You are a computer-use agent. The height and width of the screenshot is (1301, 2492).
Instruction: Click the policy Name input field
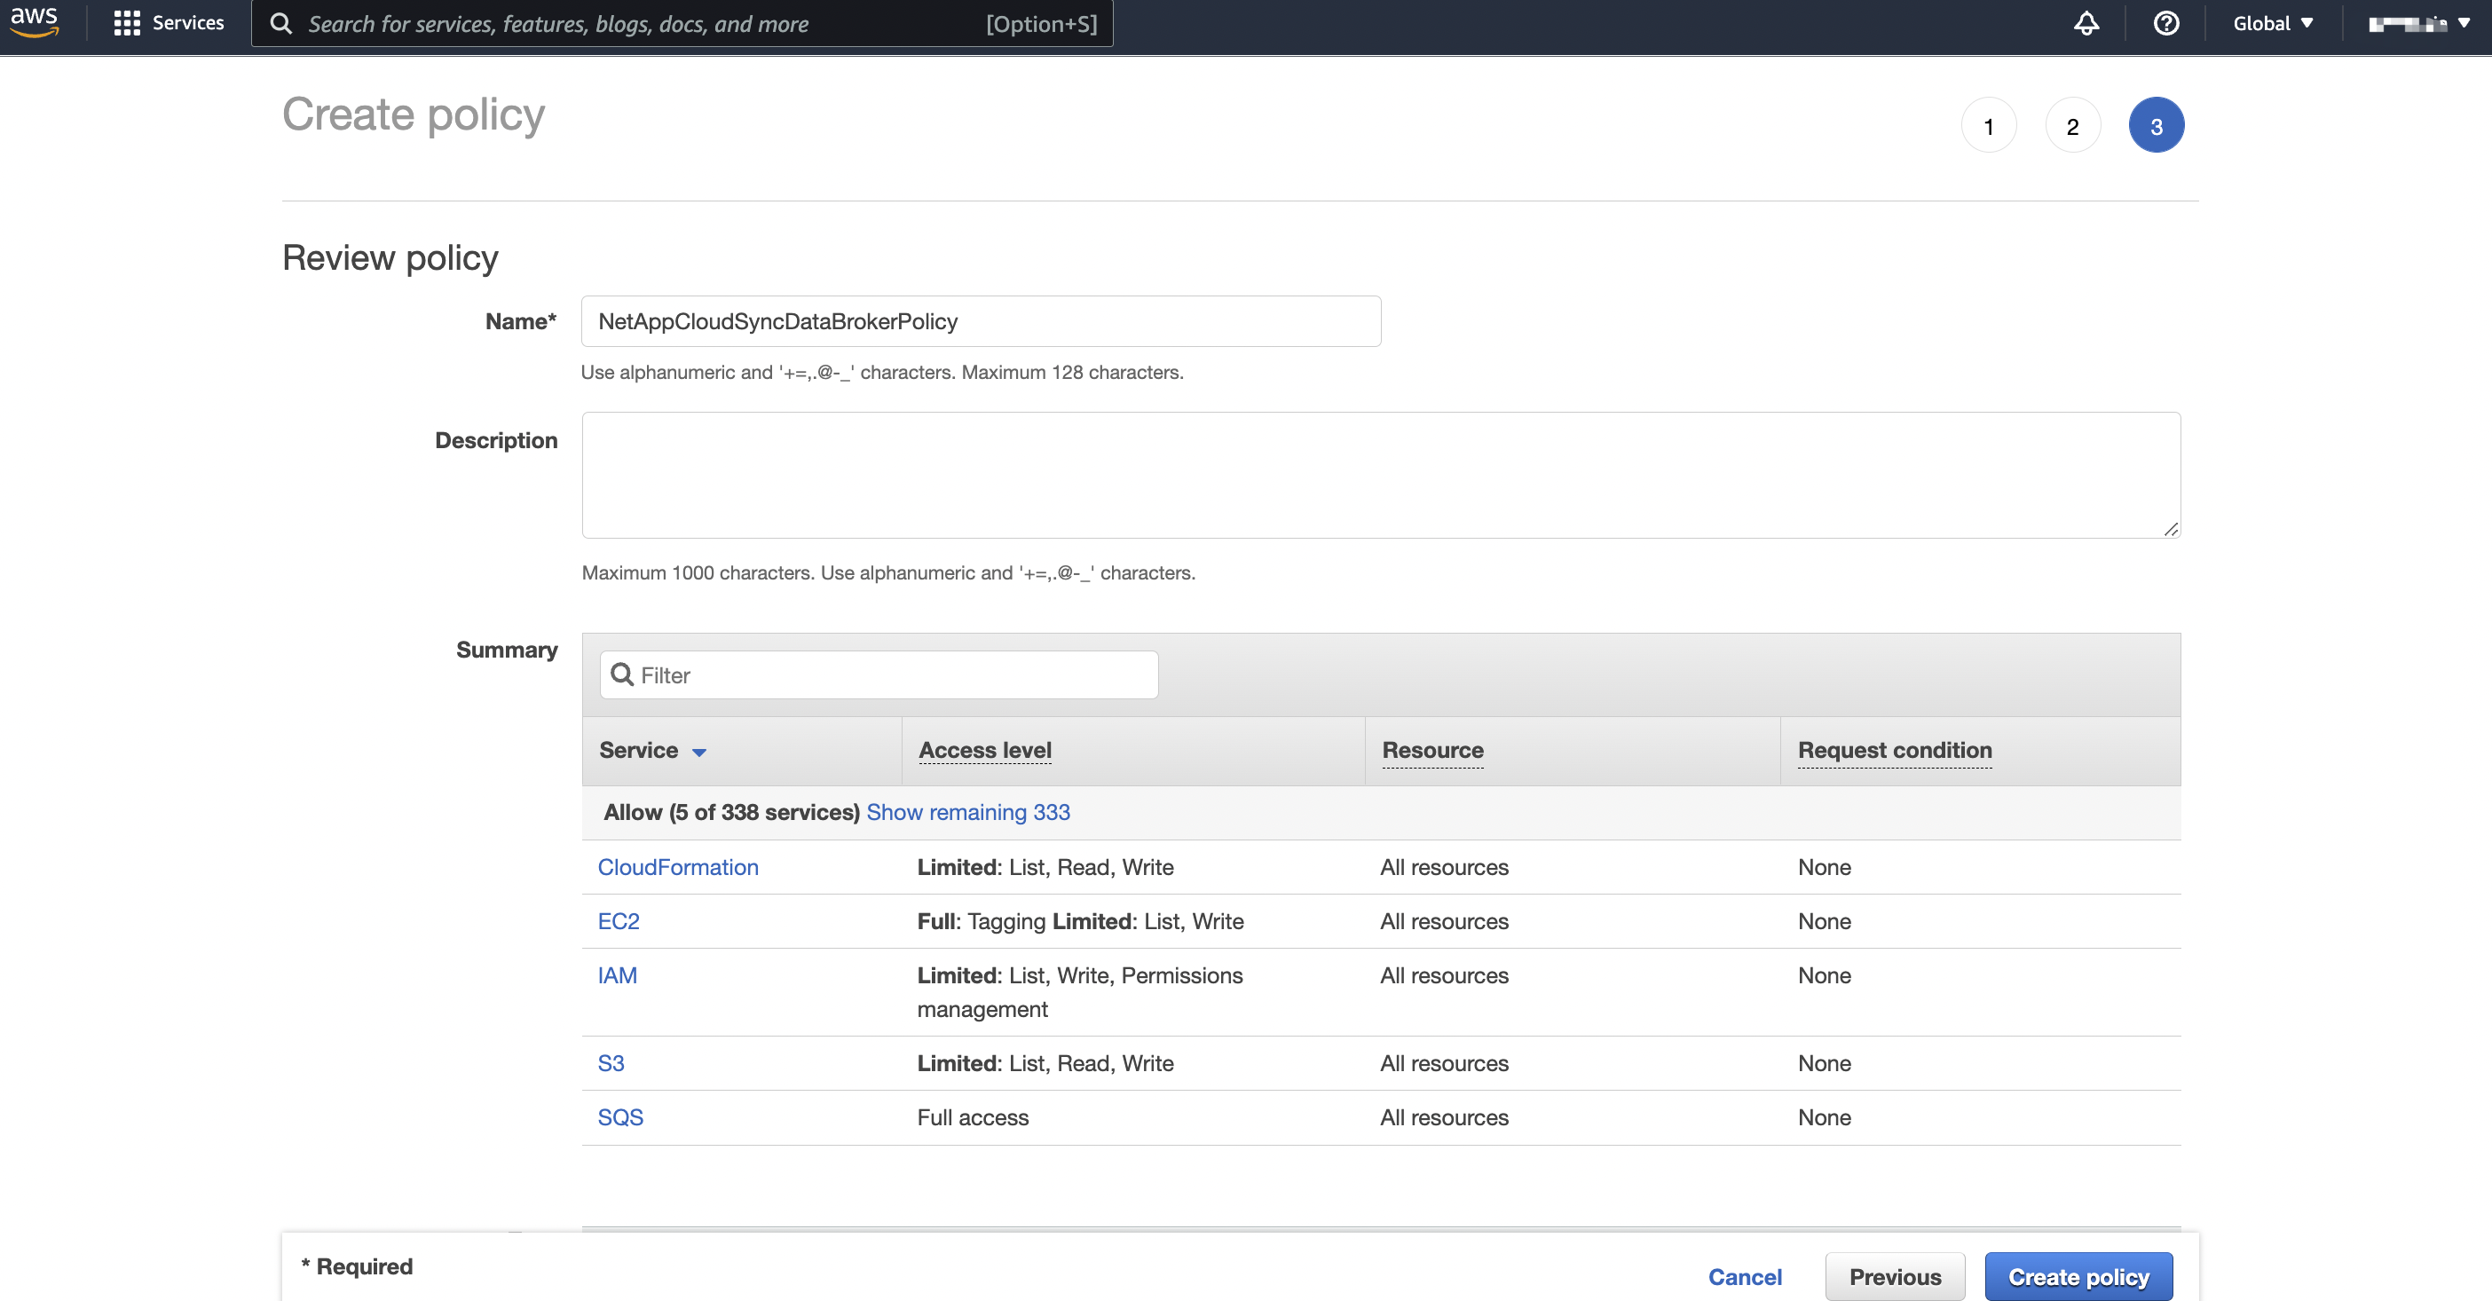(x=980, y=321)
